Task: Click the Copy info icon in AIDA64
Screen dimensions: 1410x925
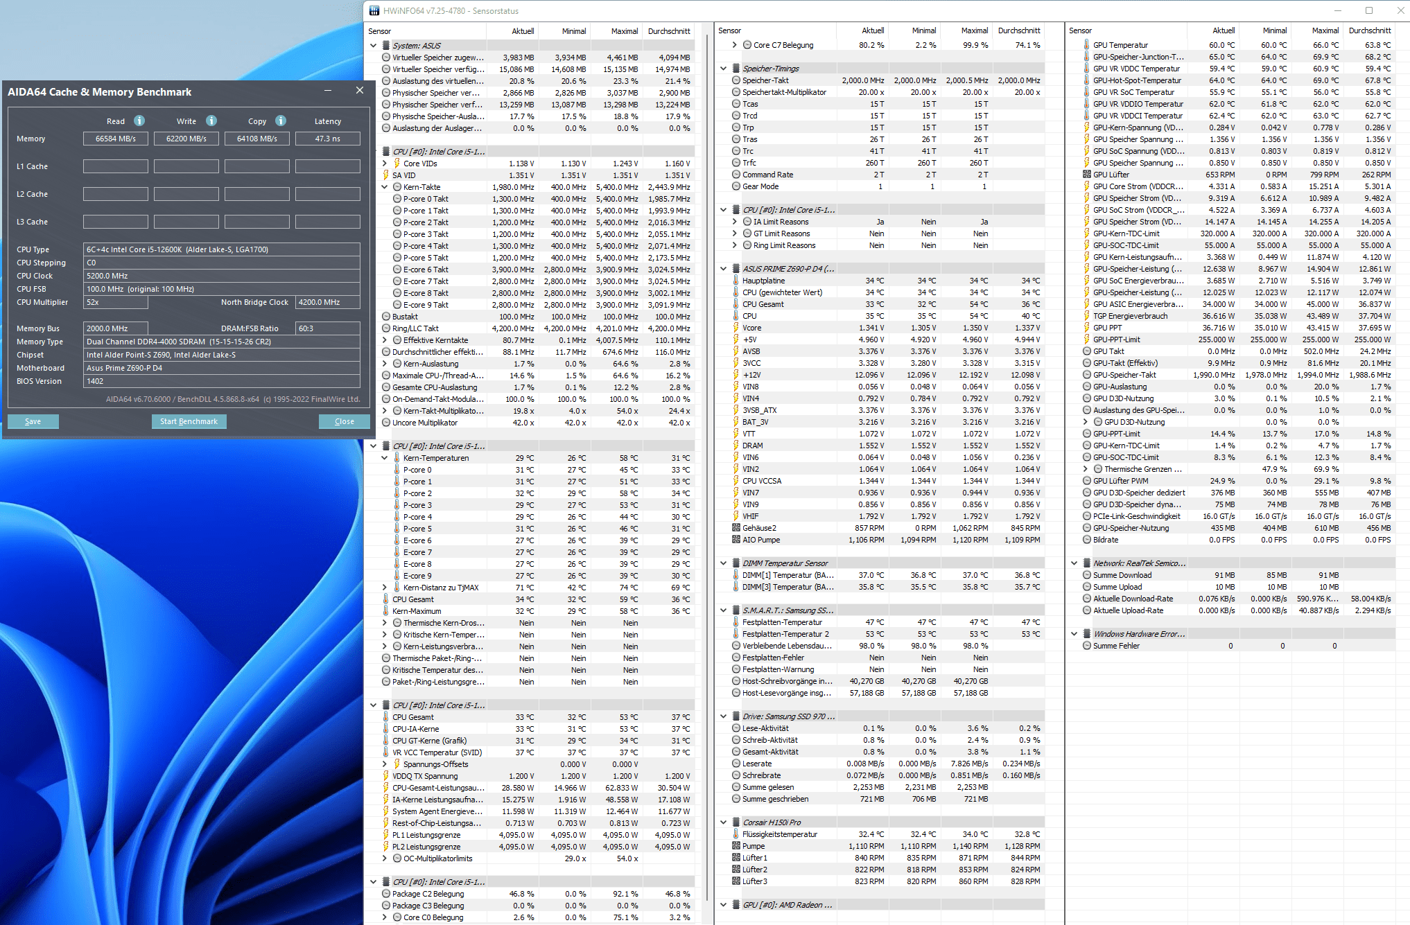Action: (x=281, y=121)
